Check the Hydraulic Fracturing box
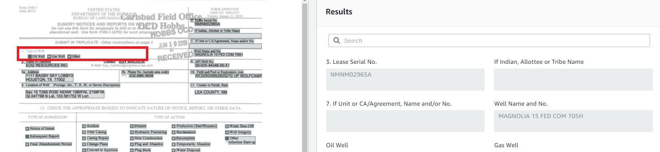 (x=132, y=132)
